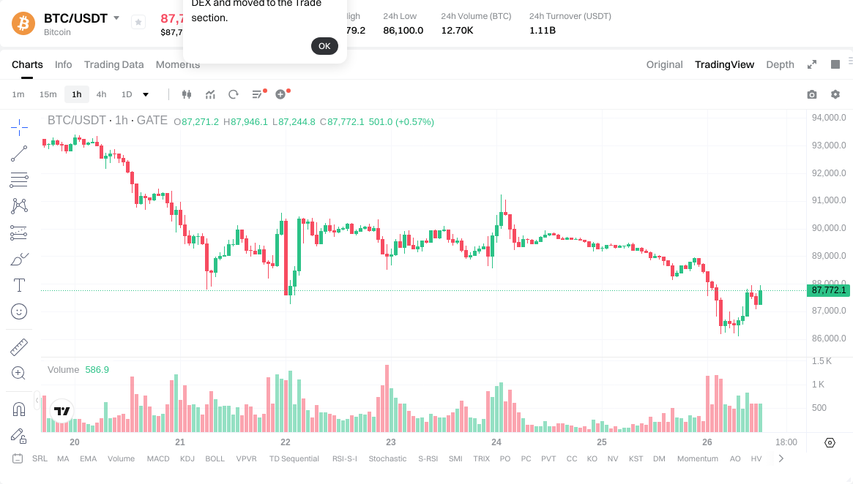Expand more indicators with the right chevron
The height and width of the screenshot is (484, 853).
(781, 458)
